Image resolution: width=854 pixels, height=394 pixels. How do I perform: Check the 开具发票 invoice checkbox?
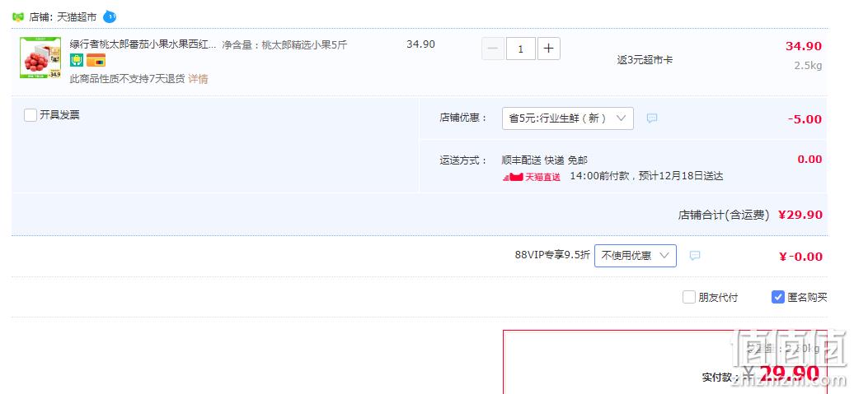(30, 115)
